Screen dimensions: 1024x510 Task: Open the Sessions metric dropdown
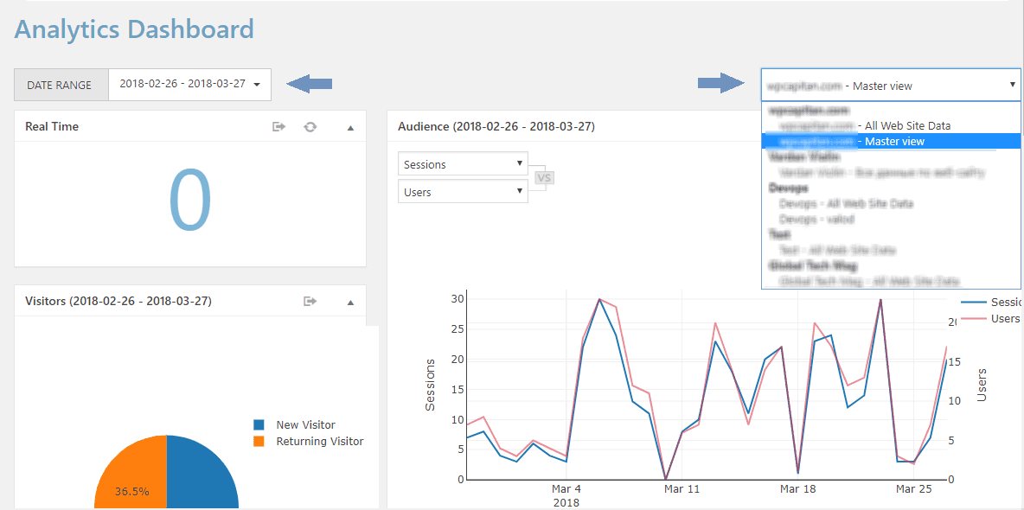pyautogui.click(x=463, y=164)
